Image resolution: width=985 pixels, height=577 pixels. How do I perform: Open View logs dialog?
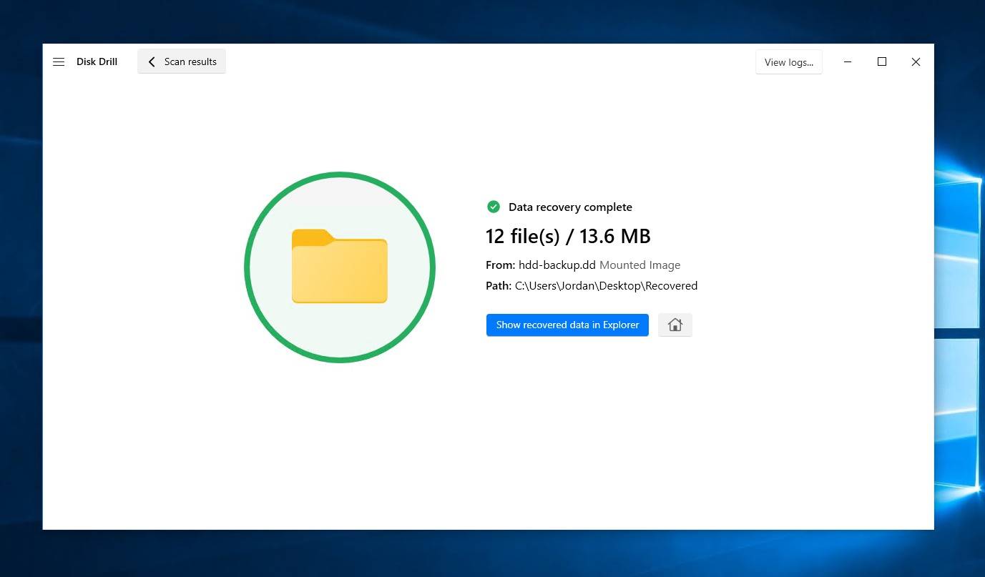click(788, 62)
